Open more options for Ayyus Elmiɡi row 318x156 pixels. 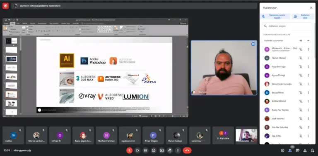coord(308,76)
